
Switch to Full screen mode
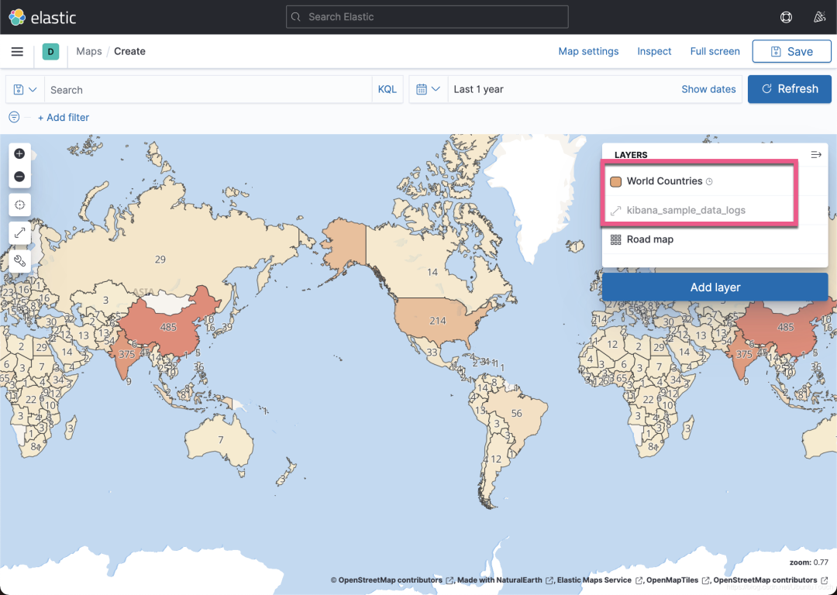click(x=715, y=51)
